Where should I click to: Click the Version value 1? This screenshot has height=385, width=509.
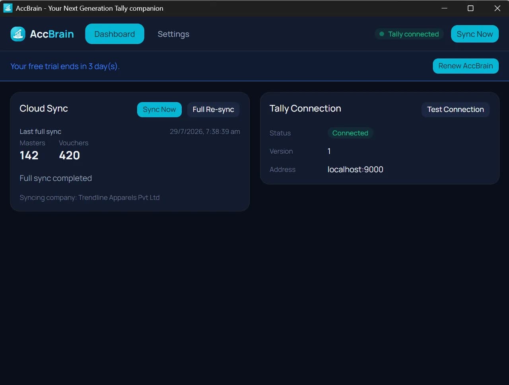(x=329, y=151)
